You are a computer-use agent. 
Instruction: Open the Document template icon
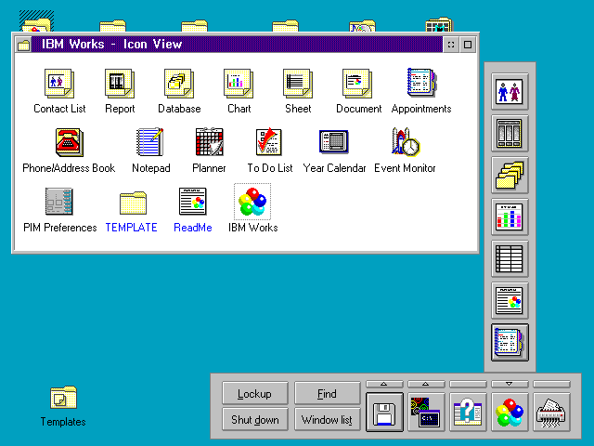coord(357,84)
